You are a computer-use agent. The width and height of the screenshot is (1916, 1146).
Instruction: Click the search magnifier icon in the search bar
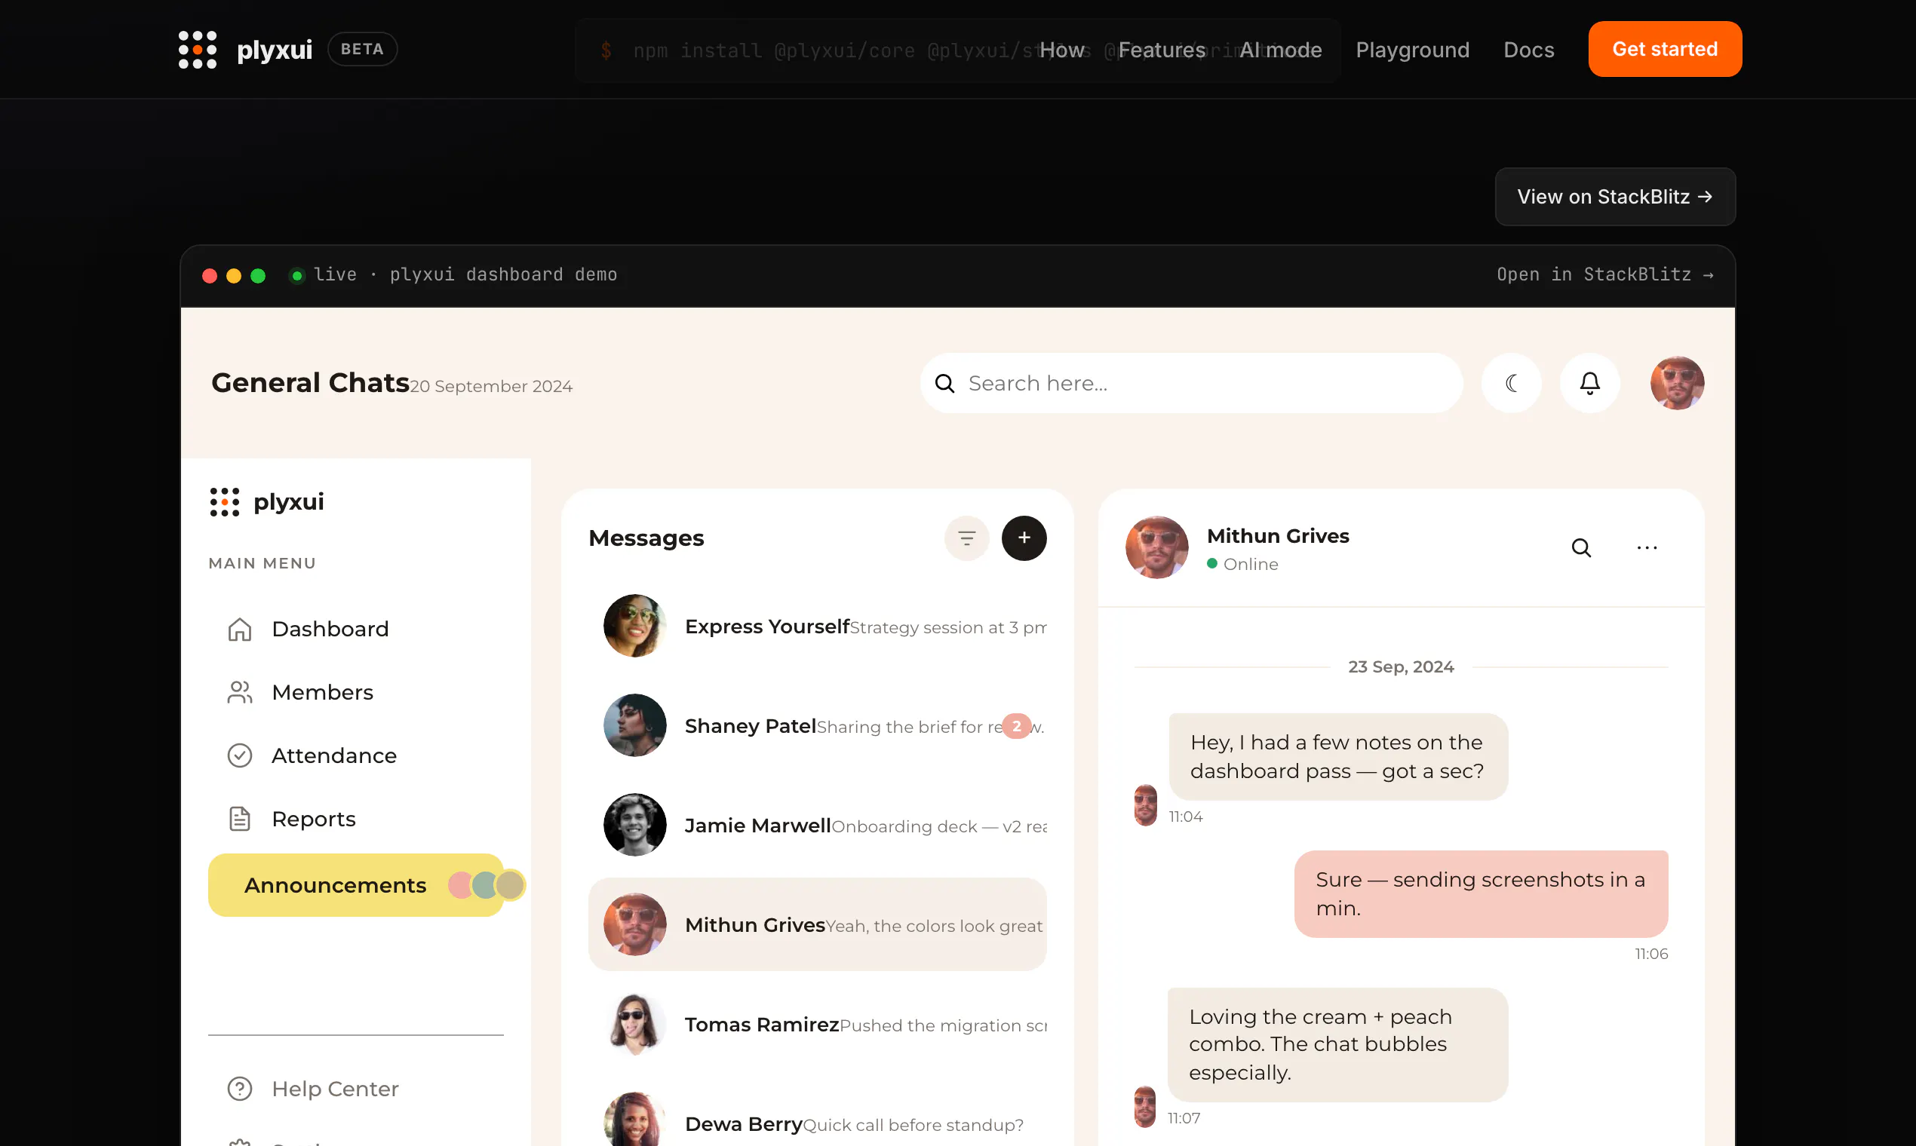(x=944, y=384)
